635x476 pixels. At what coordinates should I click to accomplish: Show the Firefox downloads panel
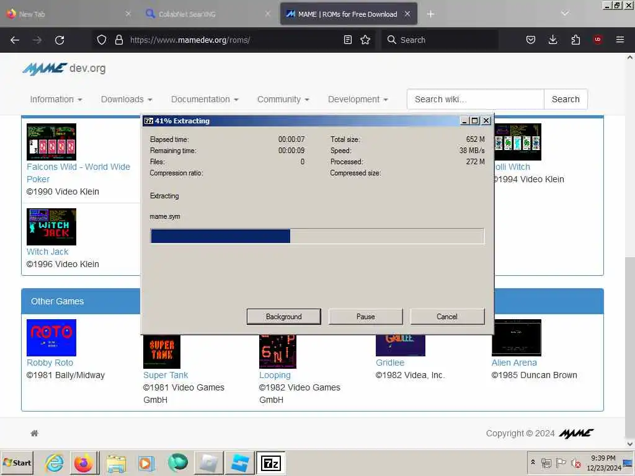coord(553,40)
